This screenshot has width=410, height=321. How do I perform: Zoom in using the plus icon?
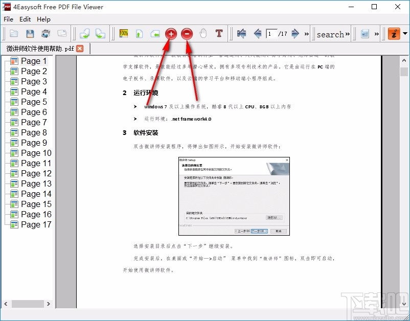pos(171,33)
